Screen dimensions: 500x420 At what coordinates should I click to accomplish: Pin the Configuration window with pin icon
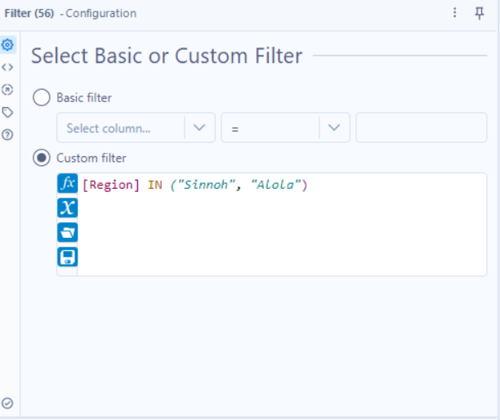(480, 13)
